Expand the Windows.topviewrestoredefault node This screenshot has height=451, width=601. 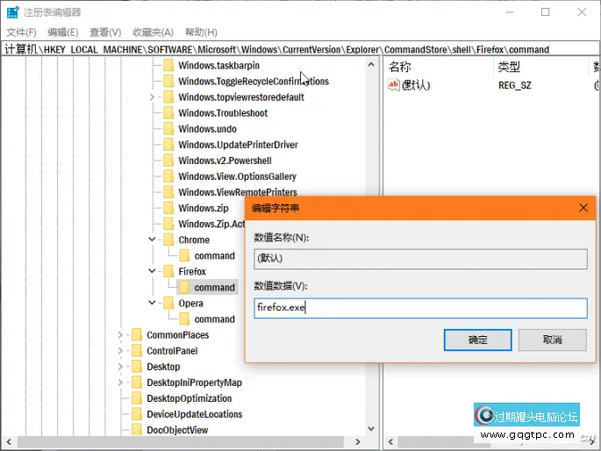tap(152, 97)
